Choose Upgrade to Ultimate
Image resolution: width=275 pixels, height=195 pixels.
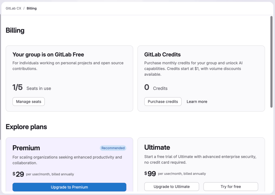tap(172, 186)
